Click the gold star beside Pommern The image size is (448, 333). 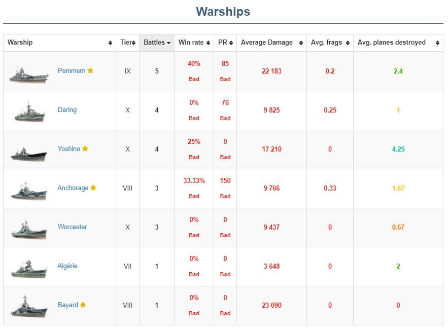[x=90, y=70]
